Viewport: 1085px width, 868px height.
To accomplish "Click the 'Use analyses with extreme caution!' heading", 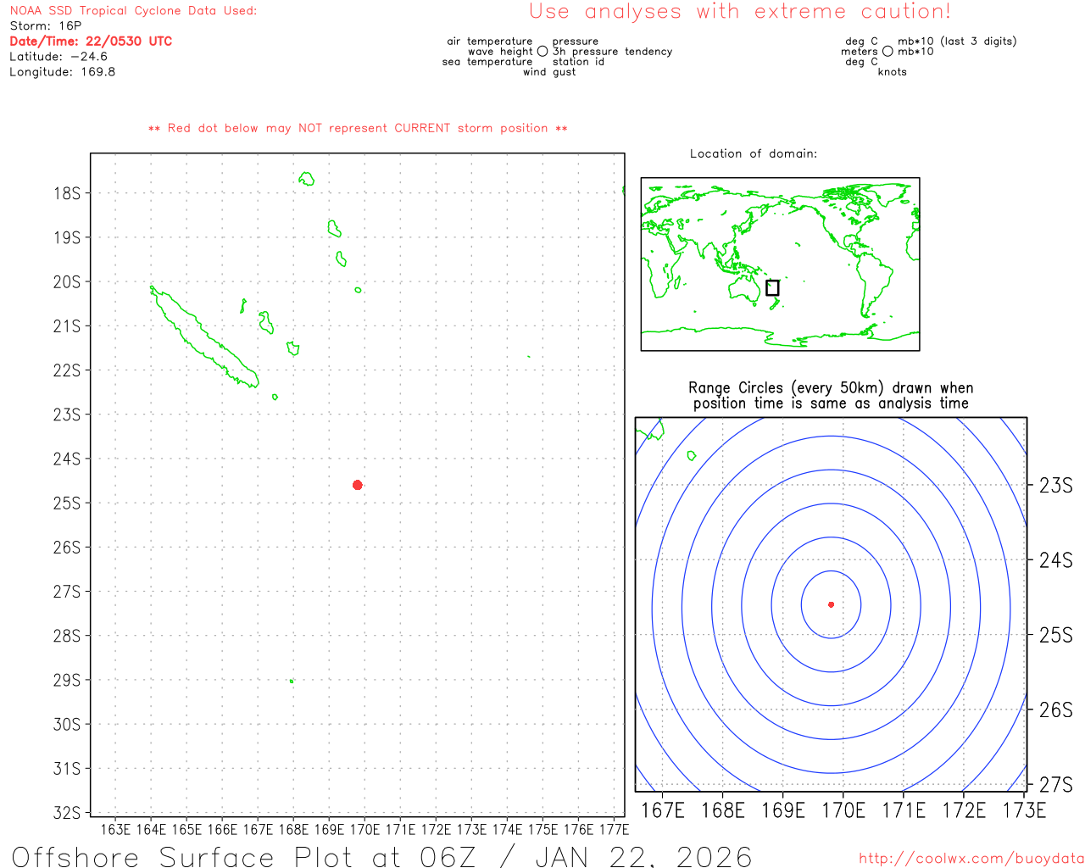I will pos(739,12).
